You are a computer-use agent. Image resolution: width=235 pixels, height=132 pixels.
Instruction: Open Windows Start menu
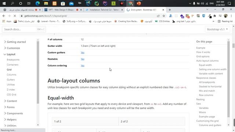[x=4, y=3]
